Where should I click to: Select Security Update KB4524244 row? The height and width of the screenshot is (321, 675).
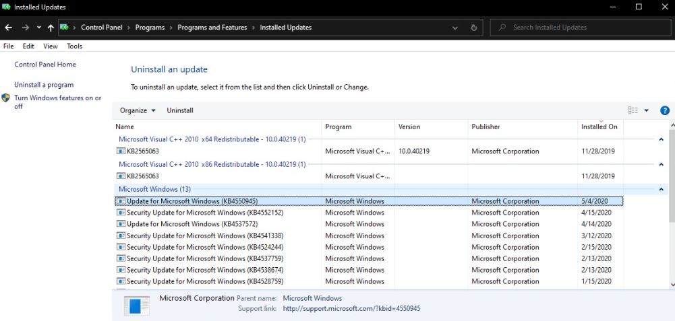click(x=369, y=247)
